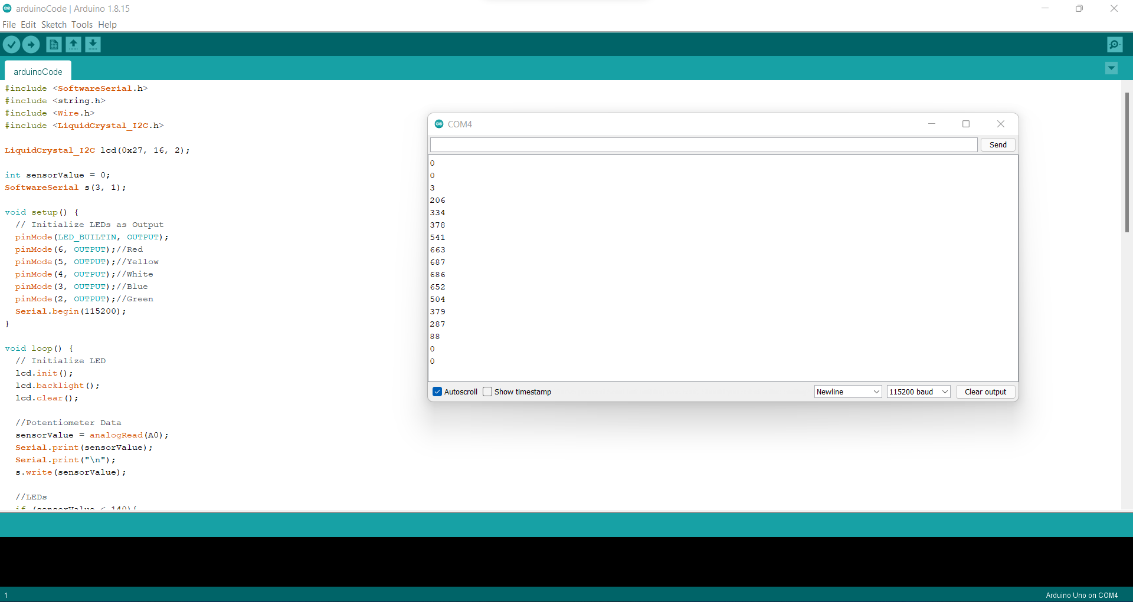Open the Newline line-ending dropdown

tap(848, 392)
